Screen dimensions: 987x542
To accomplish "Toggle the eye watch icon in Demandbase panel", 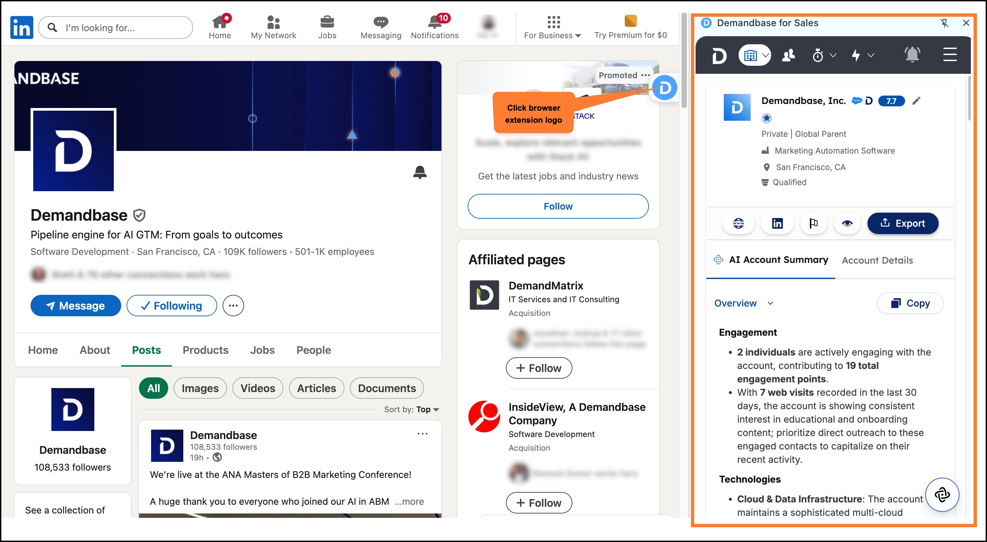I will pyautogui.click(x=847, y=223).
